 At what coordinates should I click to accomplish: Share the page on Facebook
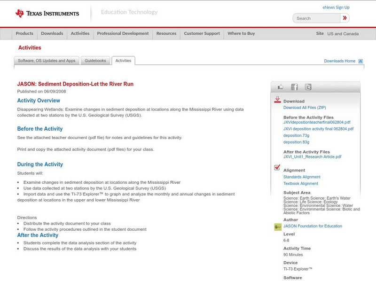point(294,86)
